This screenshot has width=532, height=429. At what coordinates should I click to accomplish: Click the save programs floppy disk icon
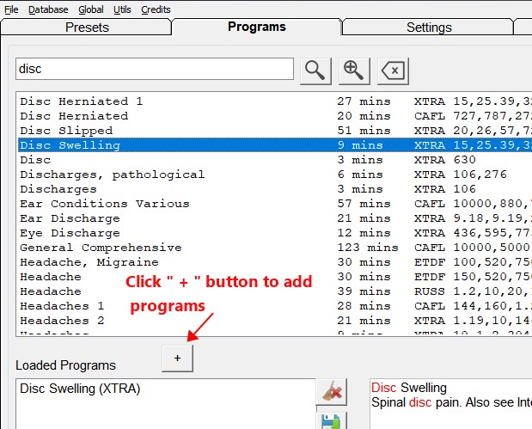point(333,421)
